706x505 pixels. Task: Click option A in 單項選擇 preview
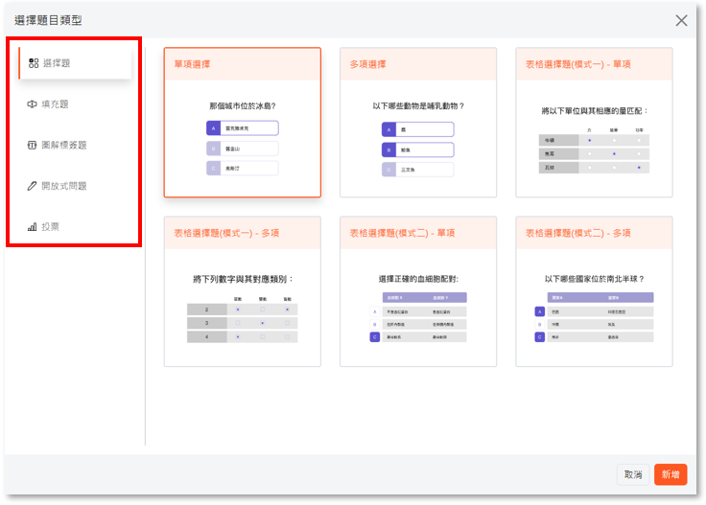(212, 127)
